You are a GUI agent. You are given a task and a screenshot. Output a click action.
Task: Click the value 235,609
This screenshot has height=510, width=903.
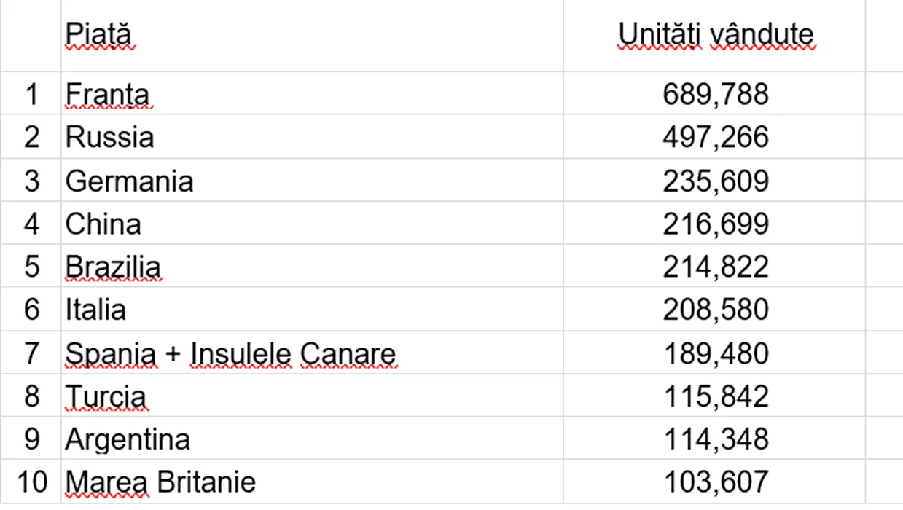(x=714, y=180)
